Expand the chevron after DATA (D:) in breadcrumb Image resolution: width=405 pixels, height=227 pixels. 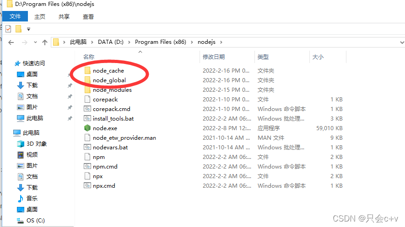[x=129, y=42]
